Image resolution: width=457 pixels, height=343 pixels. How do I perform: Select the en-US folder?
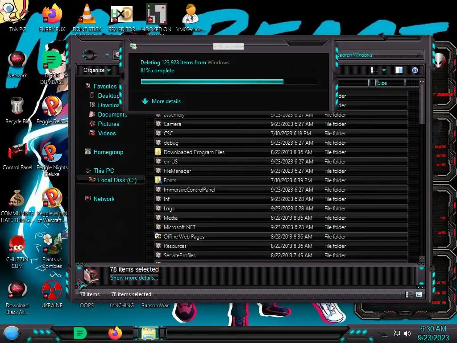click(x=281, y=161)
